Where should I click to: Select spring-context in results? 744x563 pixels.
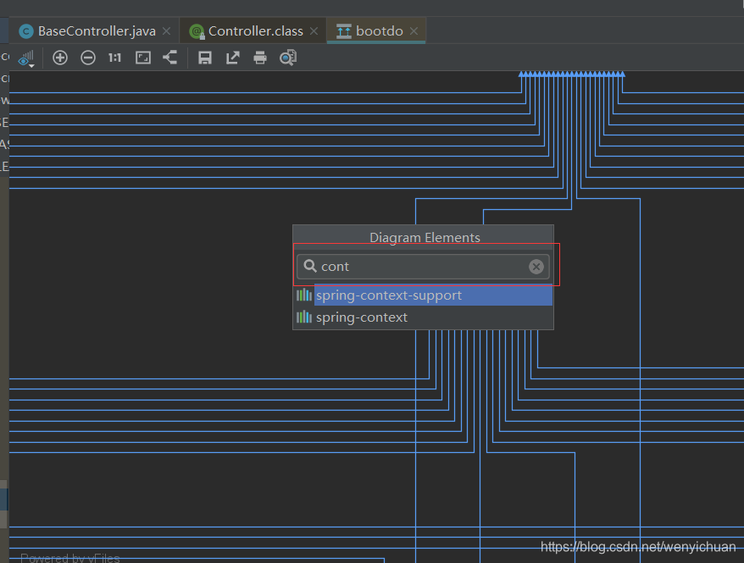pyautogui.click(x=423, y=317)
